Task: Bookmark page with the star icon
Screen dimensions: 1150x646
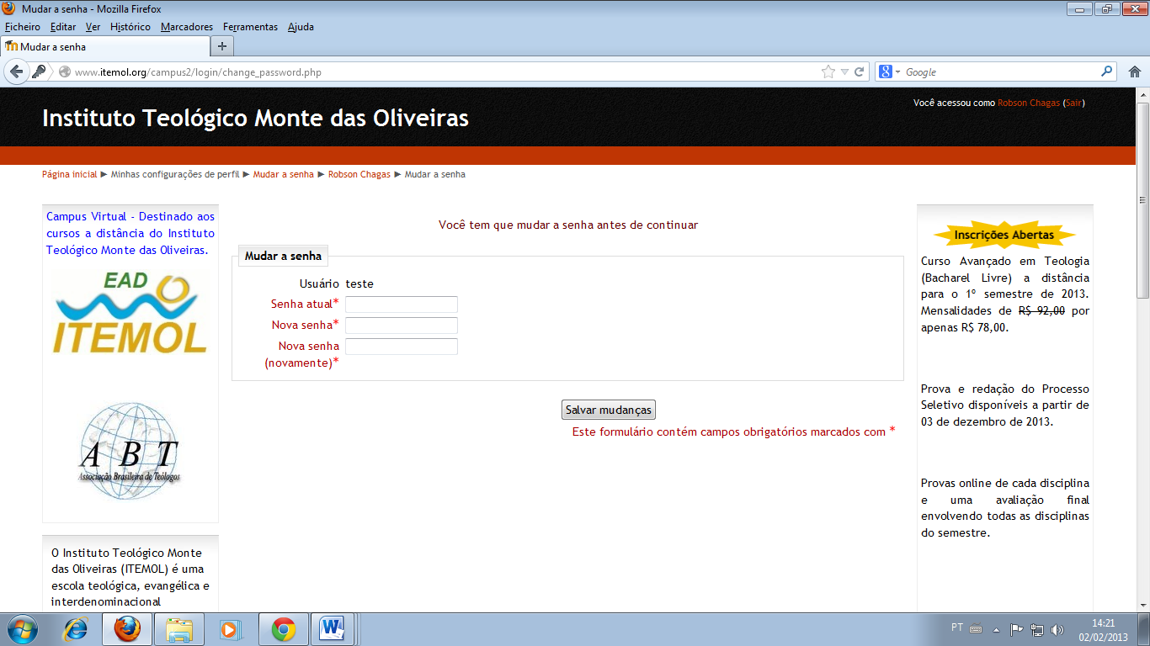Action: click(828, 72)
